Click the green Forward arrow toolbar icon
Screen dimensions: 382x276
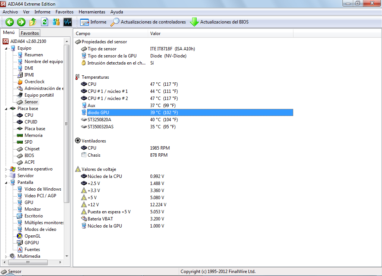pyautogui.click(x=21, y=22)
